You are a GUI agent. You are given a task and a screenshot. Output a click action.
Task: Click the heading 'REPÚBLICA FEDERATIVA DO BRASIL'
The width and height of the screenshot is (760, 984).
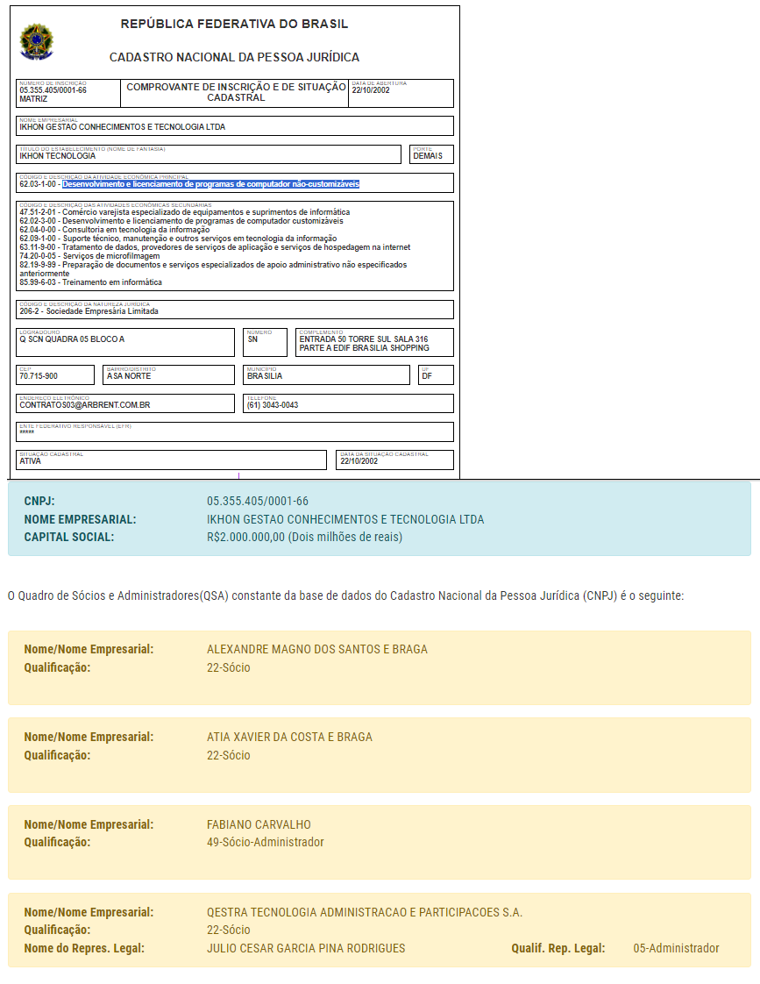[234, 24]
